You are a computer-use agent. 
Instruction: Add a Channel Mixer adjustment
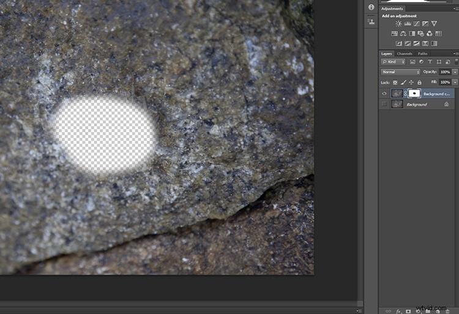click(x=430, y=34)
